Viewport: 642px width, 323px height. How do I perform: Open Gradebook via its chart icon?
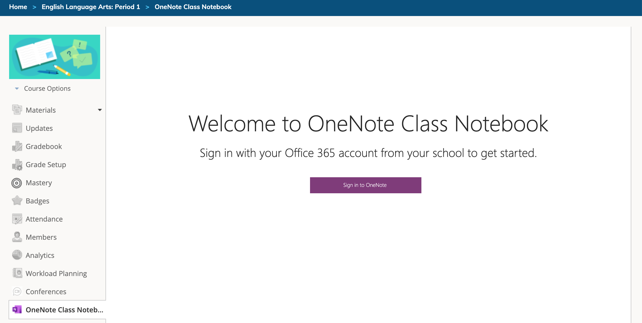coord(17,146)
